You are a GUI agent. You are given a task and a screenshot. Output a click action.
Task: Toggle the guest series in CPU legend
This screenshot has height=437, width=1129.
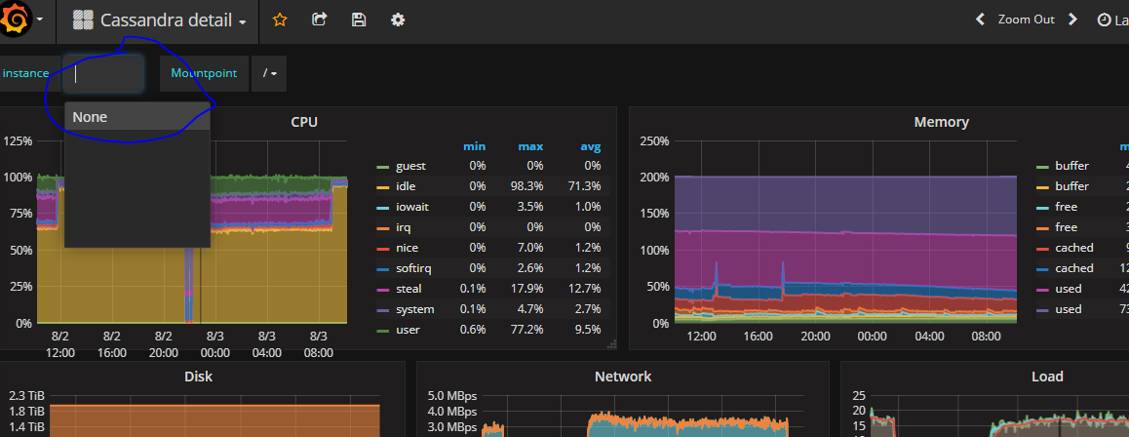(x=411, y=166)
